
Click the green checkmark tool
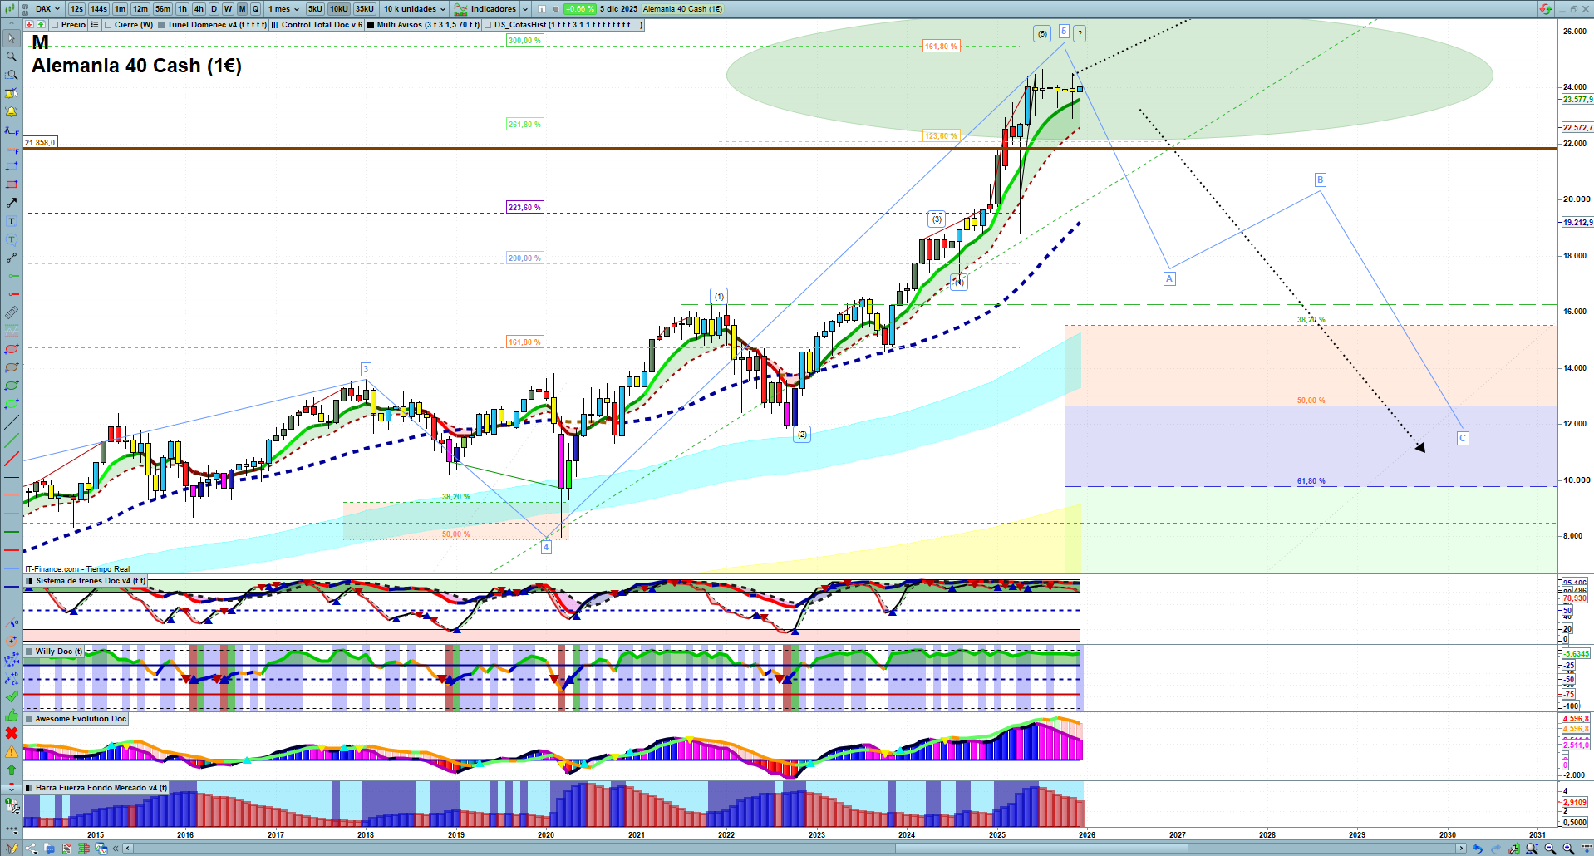pos(12,696)
